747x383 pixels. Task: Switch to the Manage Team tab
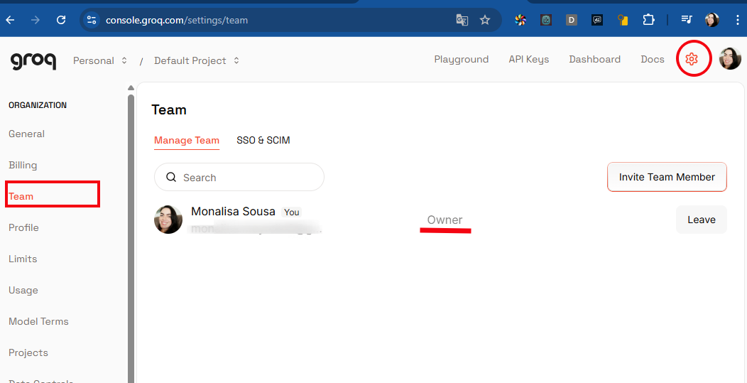(187, 140)
